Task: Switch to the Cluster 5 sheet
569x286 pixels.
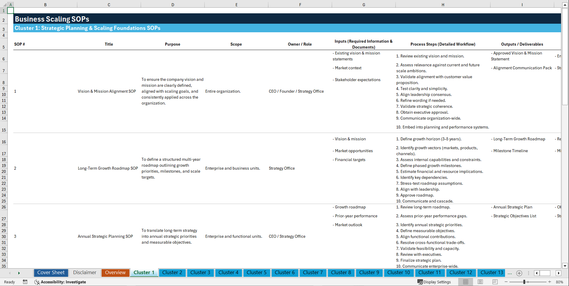Action: pyautogui.click(x=257, y=273)
